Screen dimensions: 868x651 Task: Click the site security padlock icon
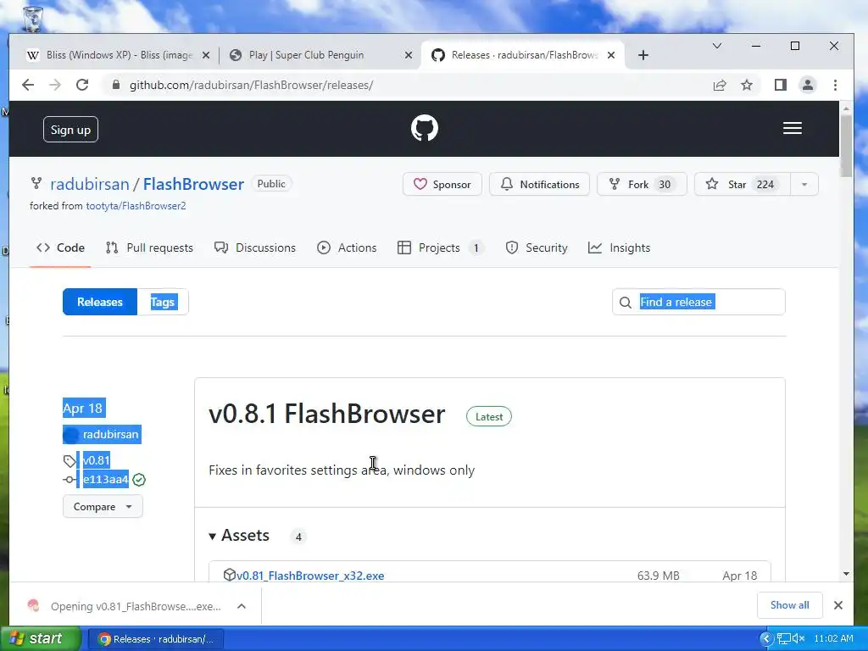pyautogui.click(x=115, y=85)
